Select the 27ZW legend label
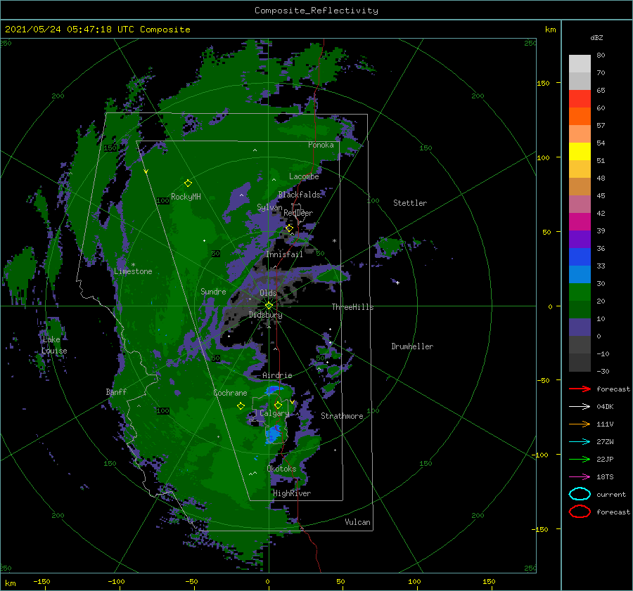The image size is (633, 591). pos(605,442)
